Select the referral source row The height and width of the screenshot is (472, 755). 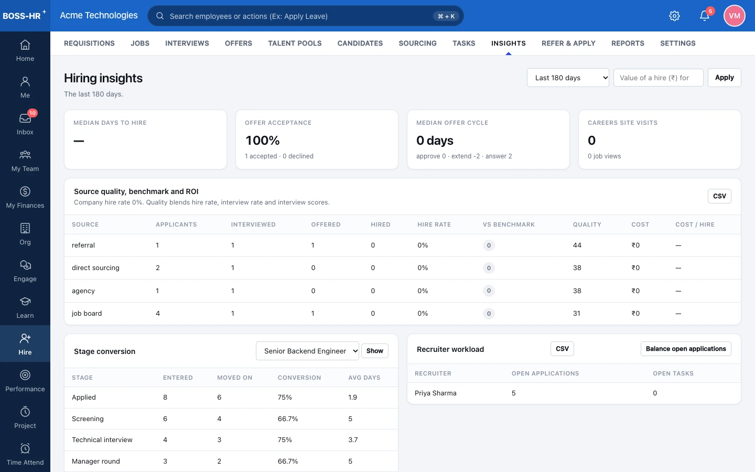(403, 245)
